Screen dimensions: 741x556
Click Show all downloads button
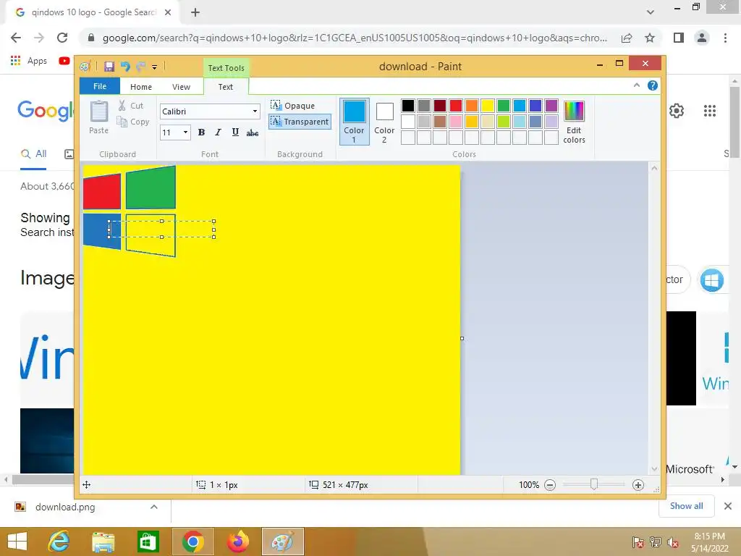point(686,506)
